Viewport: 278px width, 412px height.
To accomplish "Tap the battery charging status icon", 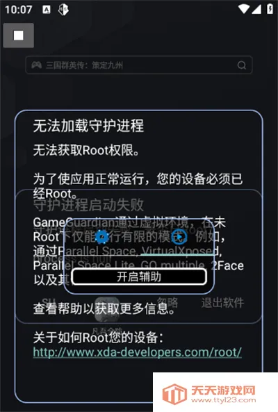I will click(270, 9).
